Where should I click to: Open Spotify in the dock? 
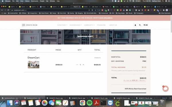(89, 103)
